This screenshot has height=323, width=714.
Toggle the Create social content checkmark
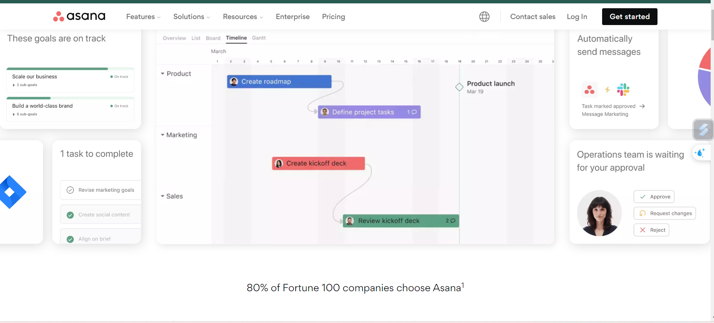click(x=70, y=215)
